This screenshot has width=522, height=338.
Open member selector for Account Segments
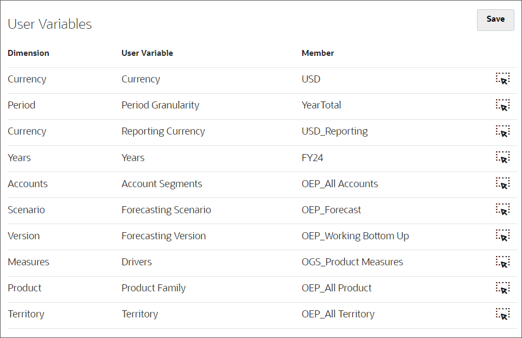[504, 184]
